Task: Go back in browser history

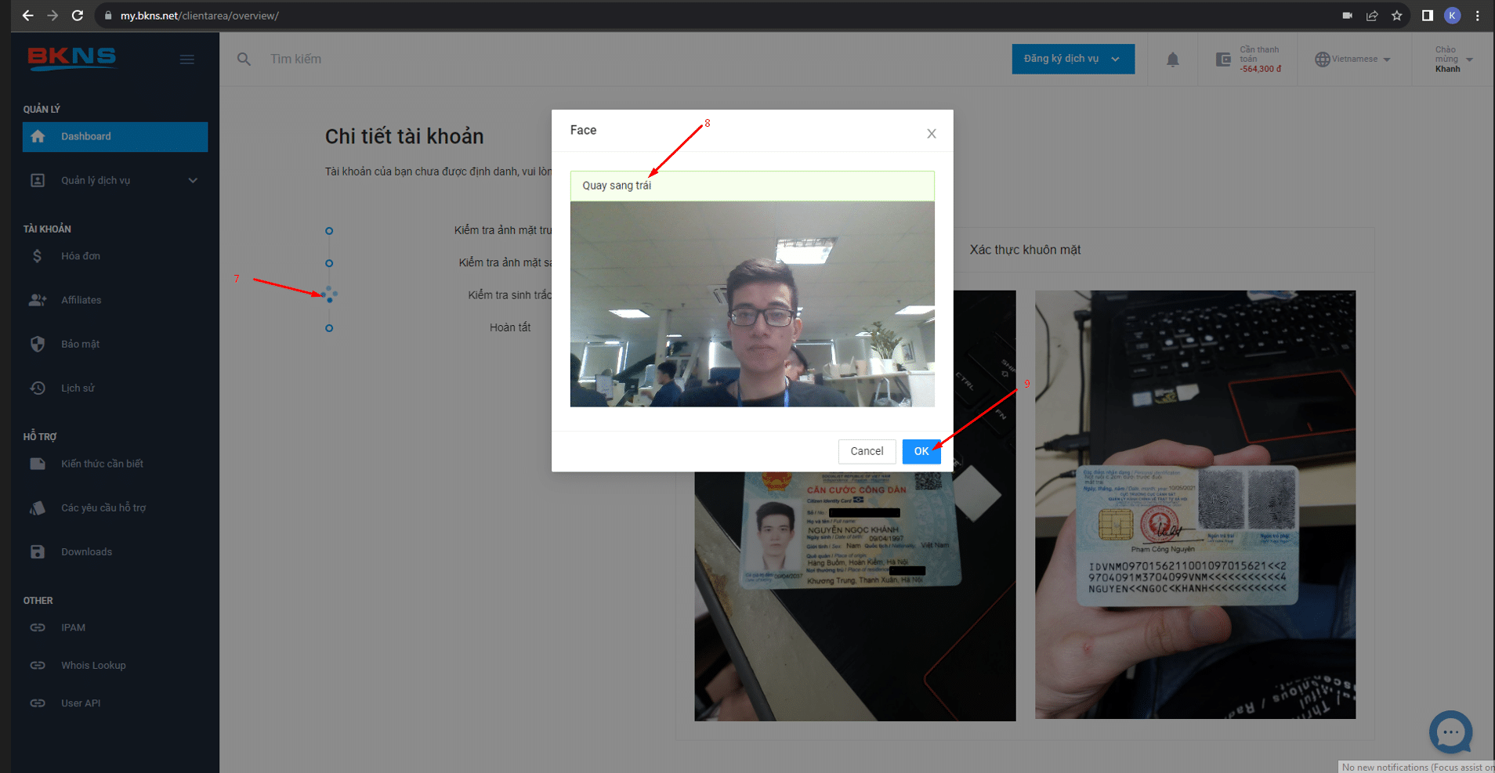Action: [x=27, y=15]
